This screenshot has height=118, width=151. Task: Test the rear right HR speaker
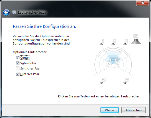pos(125,83)
